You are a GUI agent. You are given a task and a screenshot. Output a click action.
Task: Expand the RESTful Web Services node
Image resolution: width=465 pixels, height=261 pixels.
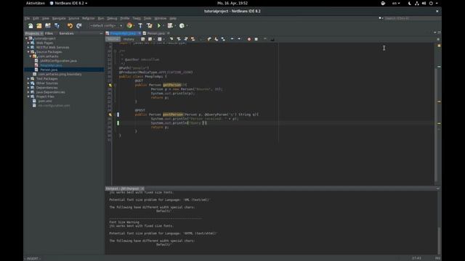point(28,47)
